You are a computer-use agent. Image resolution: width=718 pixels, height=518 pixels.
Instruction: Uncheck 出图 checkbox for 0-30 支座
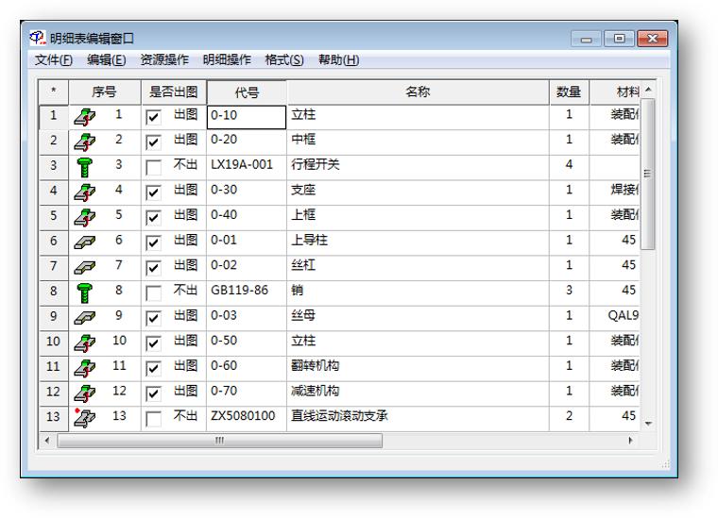pyautogui.click(x=153, y=192)
